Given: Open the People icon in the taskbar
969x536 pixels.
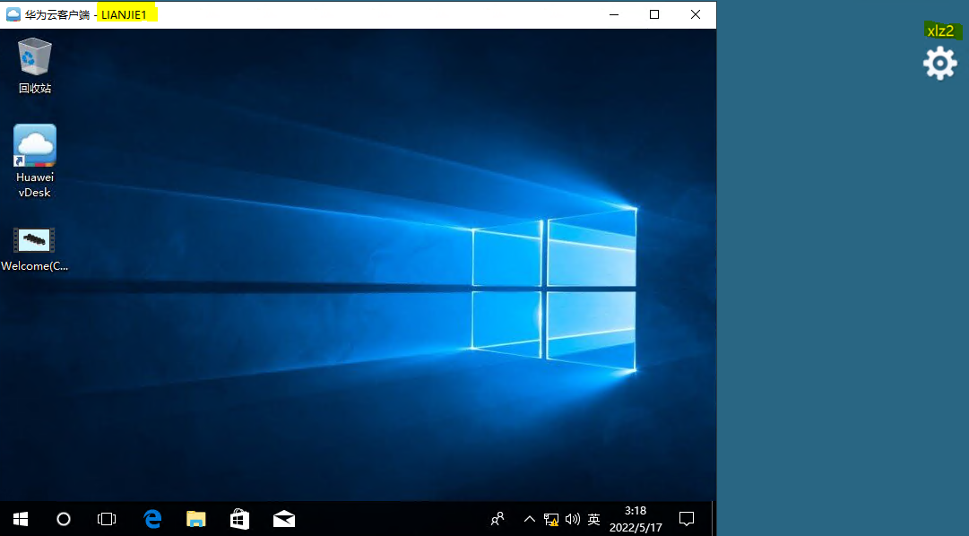Looking at the screenshot, I should pos(497,519).
